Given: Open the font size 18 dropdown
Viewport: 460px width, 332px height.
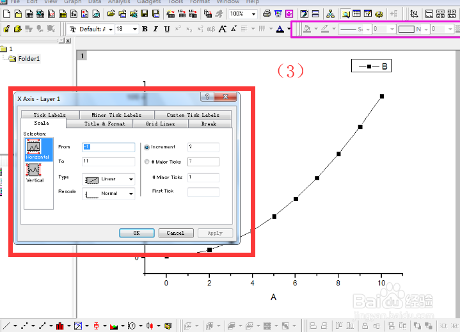Looking at the screenshot, I should pyautogui.click(x=134, y=29).
